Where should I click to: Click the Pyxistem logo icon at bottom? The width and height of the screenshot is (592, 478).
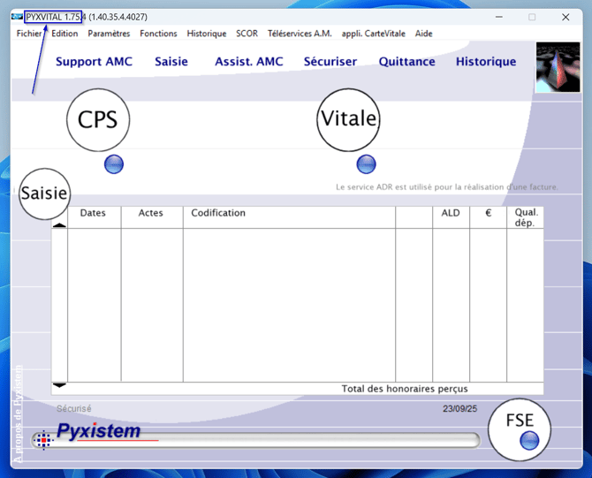click(43, 439)
